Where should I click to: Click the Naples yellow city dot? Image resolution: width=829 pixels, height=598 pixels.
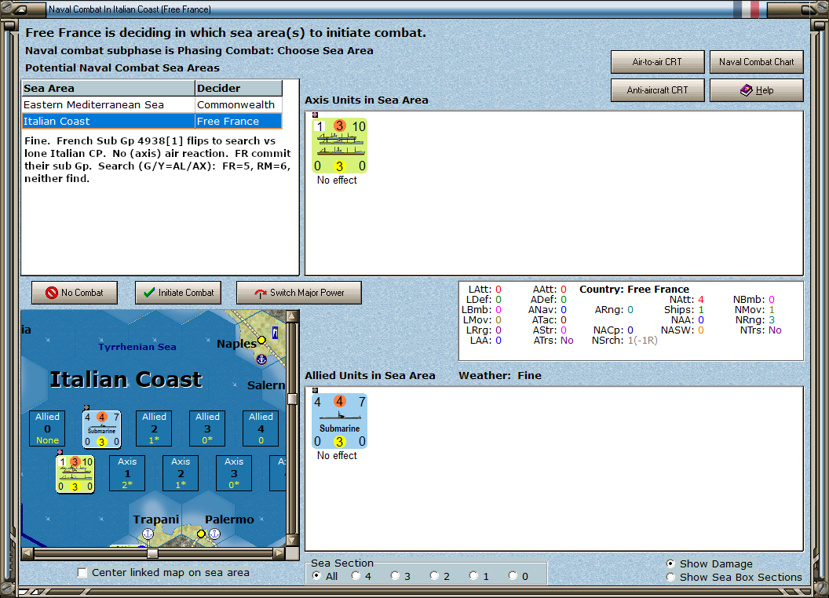pyautogui.click(x=261, y=340)
